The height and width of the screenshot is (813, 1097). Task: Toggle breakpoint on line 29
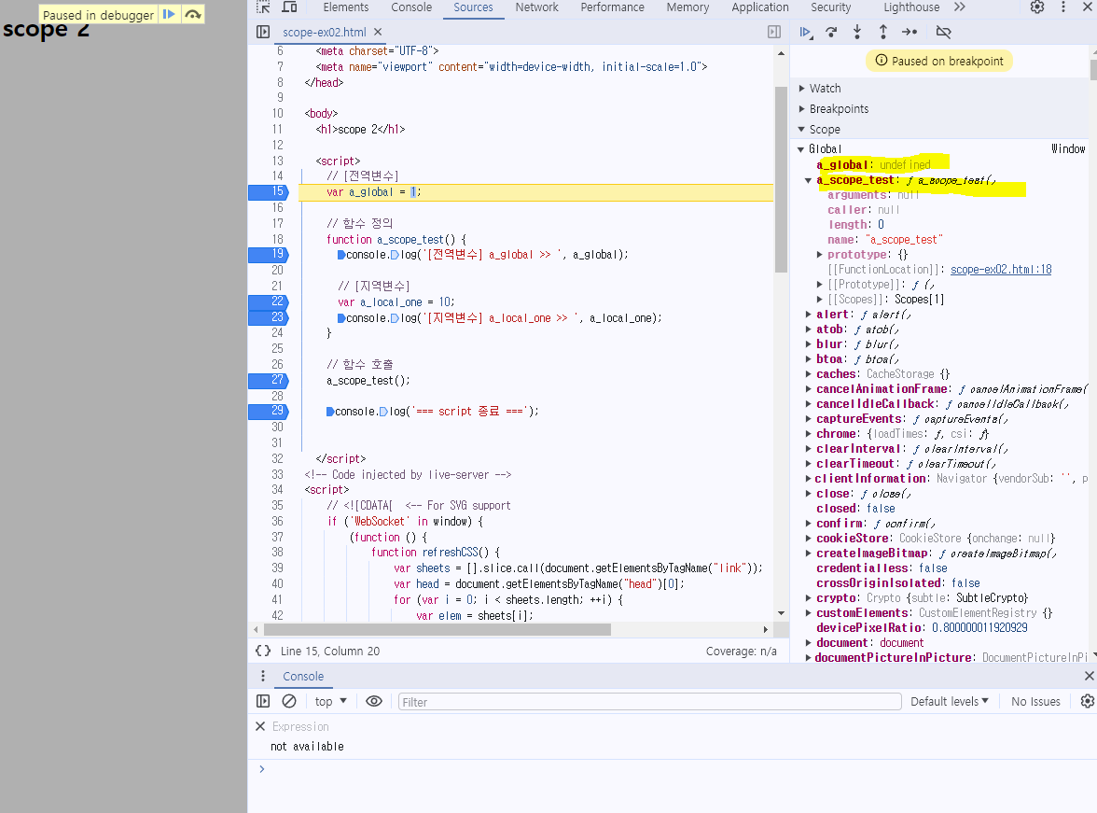pos(269,411)
